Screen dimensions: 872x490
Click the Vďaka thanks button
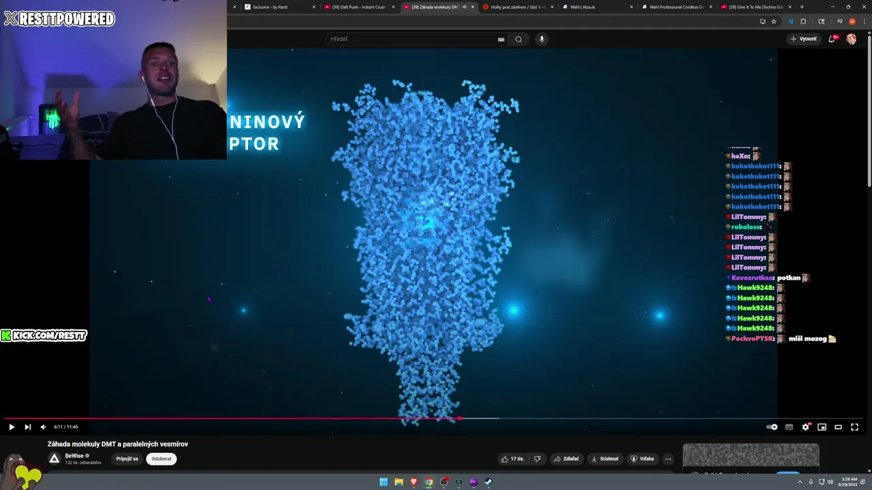[x=642, y=459]
